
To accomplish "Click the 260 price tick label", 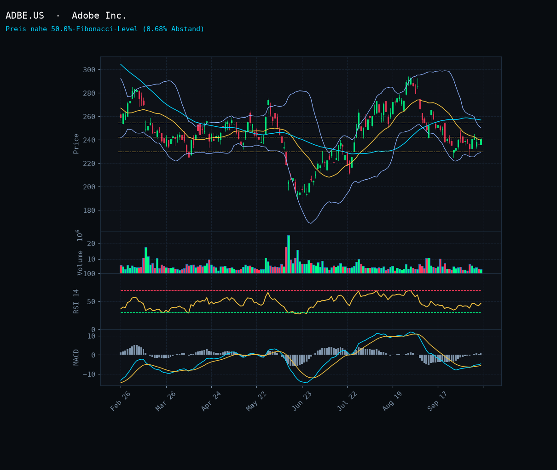I will (x=89, y=117).
